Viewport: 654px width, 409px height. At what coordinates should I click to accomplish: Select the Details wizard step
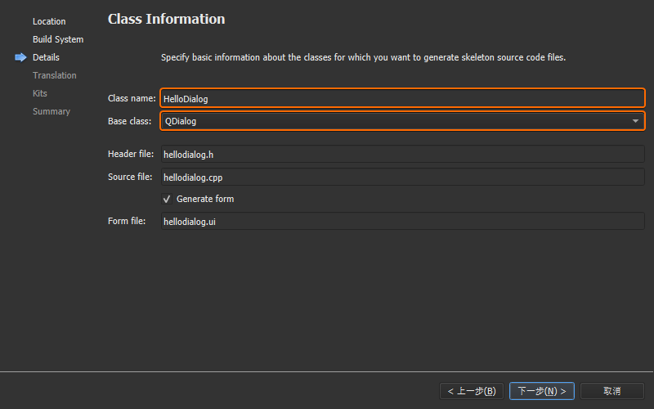(x=46, y=57)
